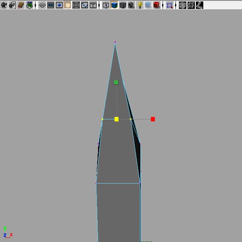
Task: Select Smooth Shade All blue cube
Action: [x=114, y=5]
